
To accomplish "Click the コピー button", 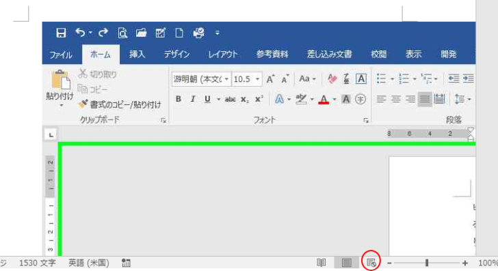I will pyautogui.click(x=93, y=89).
